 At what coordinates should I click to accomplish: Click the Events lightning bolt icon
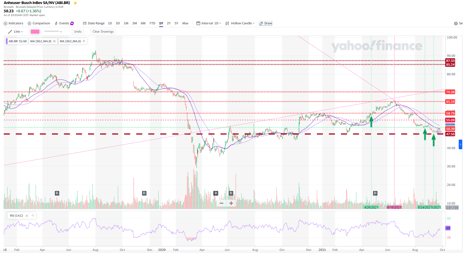pos(56,24)
